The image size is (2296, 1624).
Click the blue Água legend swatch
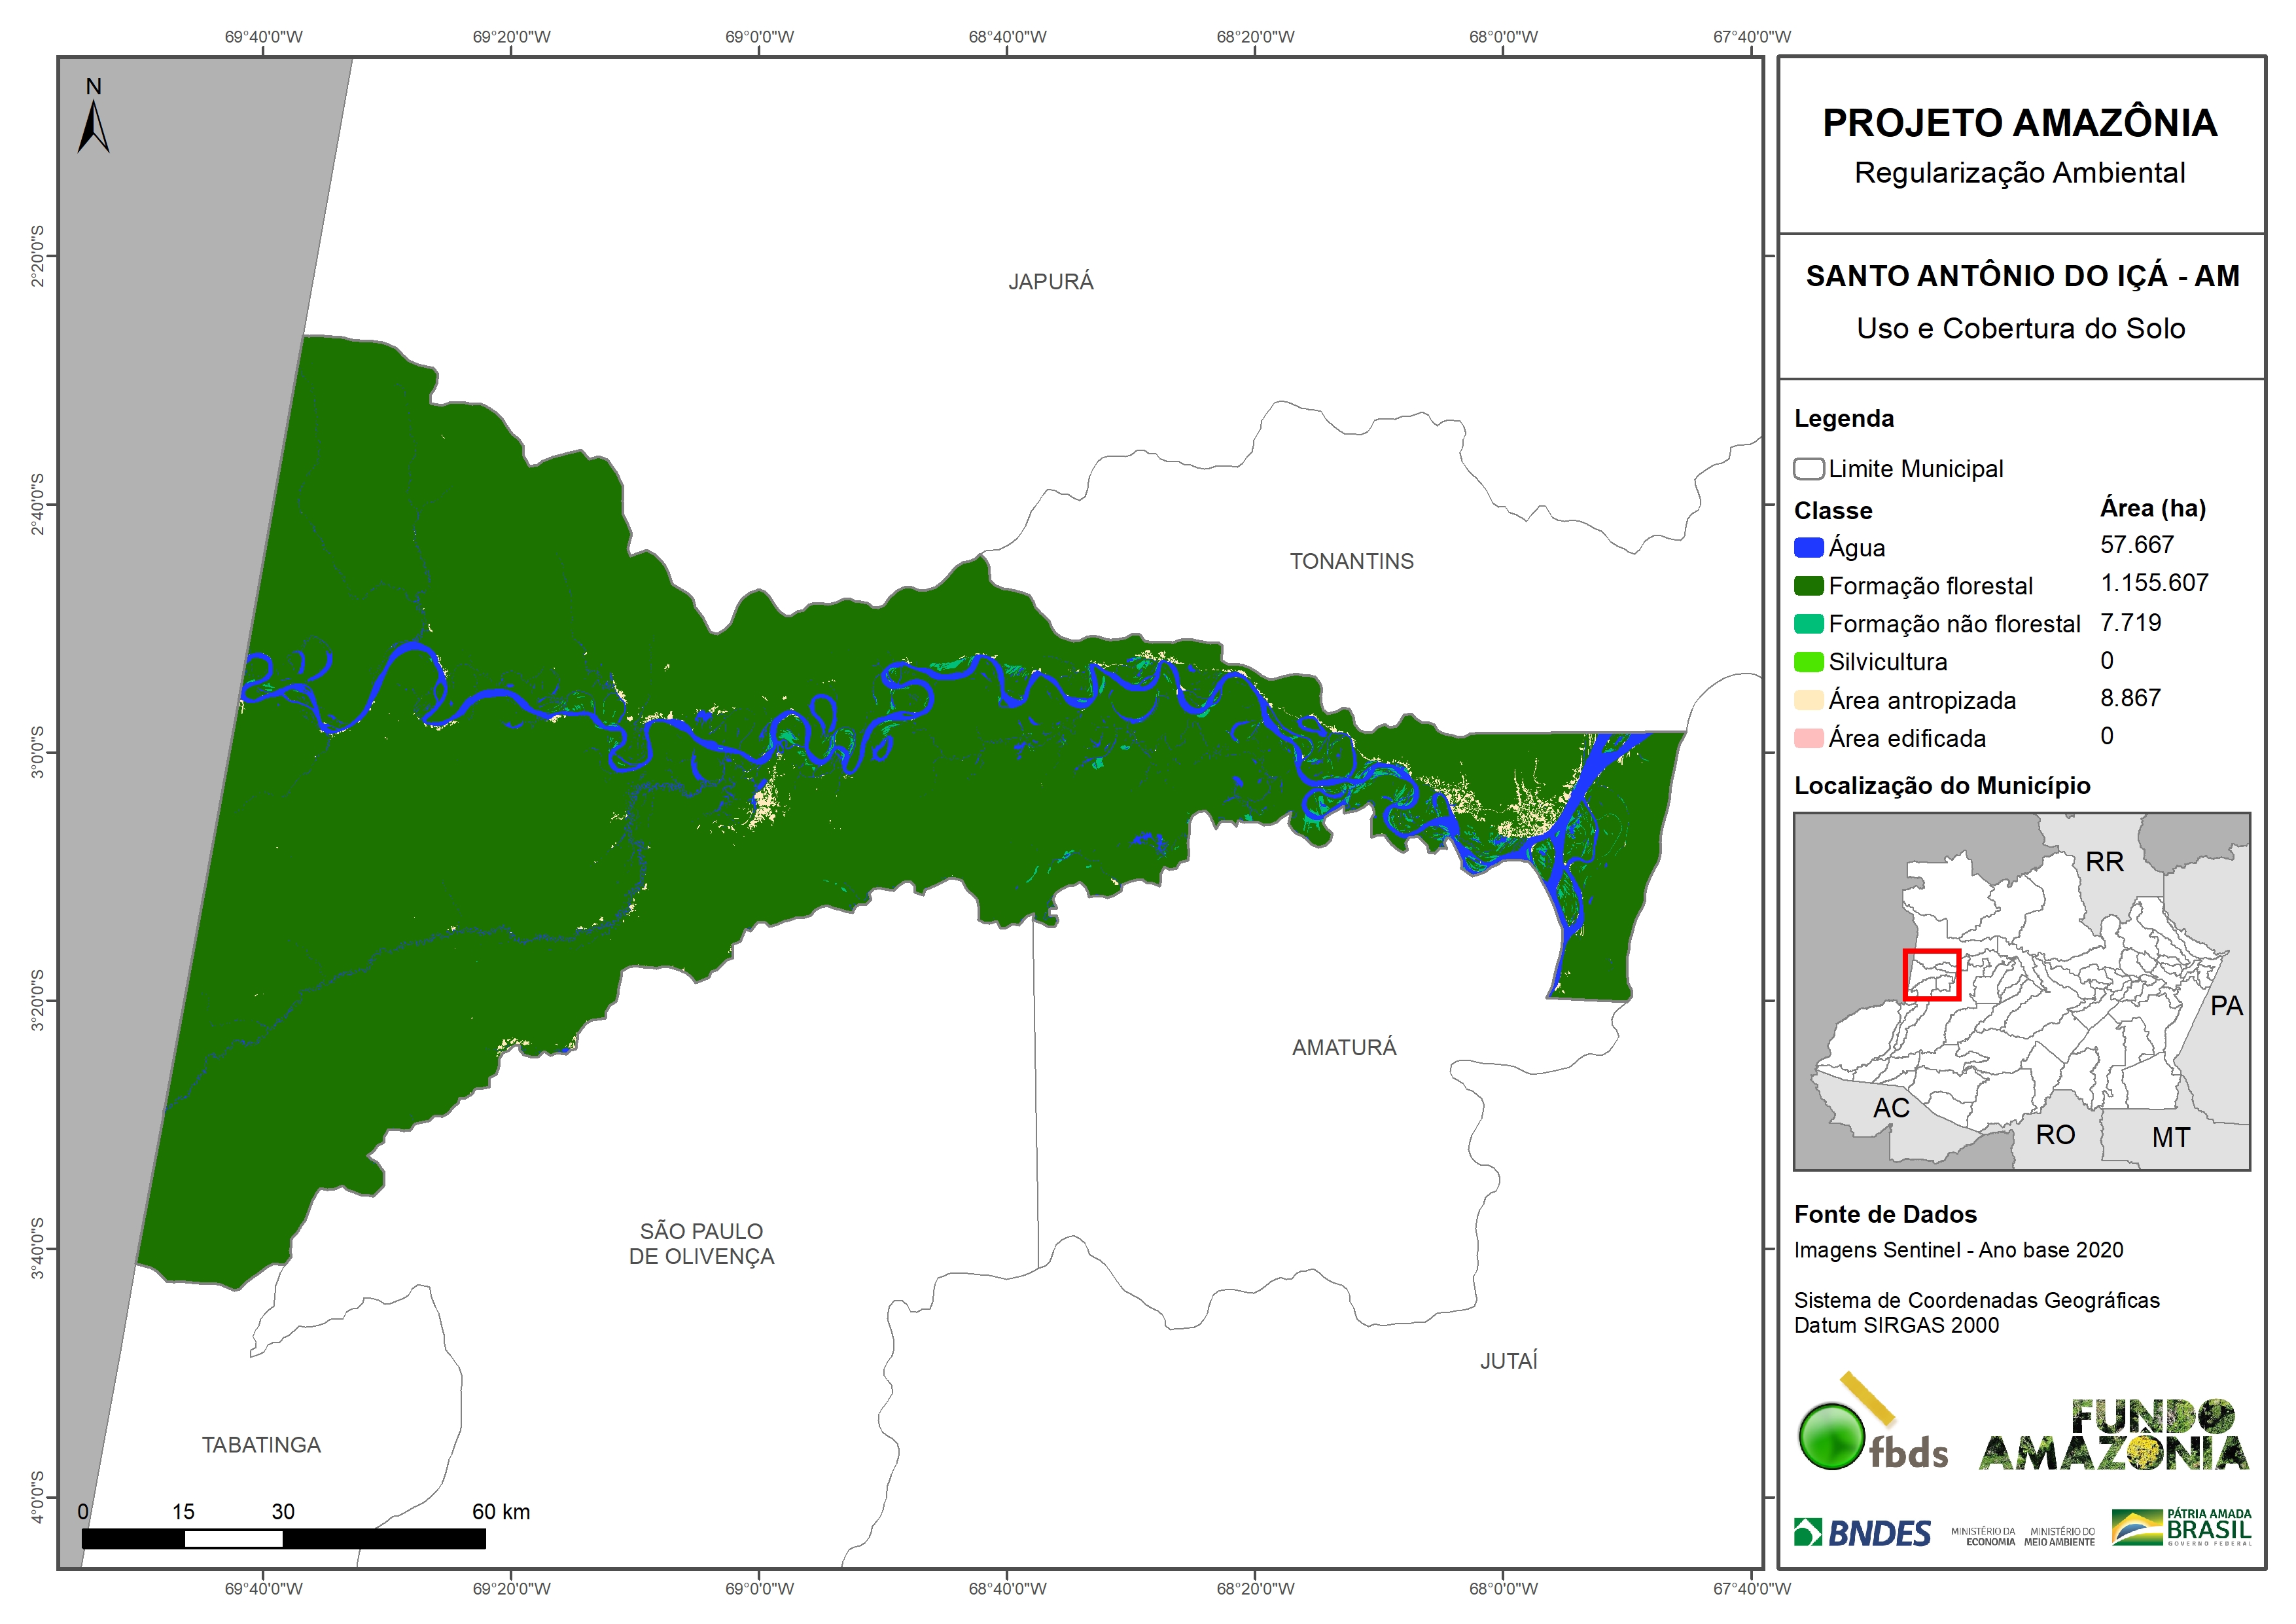click(x=1808, y=547)
